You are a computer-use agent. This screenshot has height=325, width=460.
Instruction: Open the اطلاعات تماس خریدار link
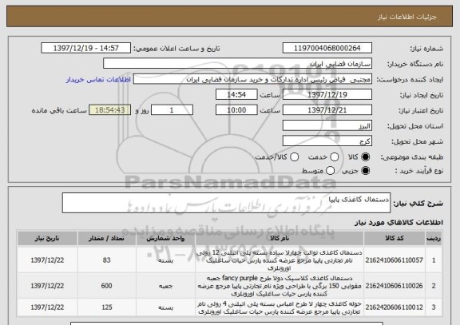point(98,80)
